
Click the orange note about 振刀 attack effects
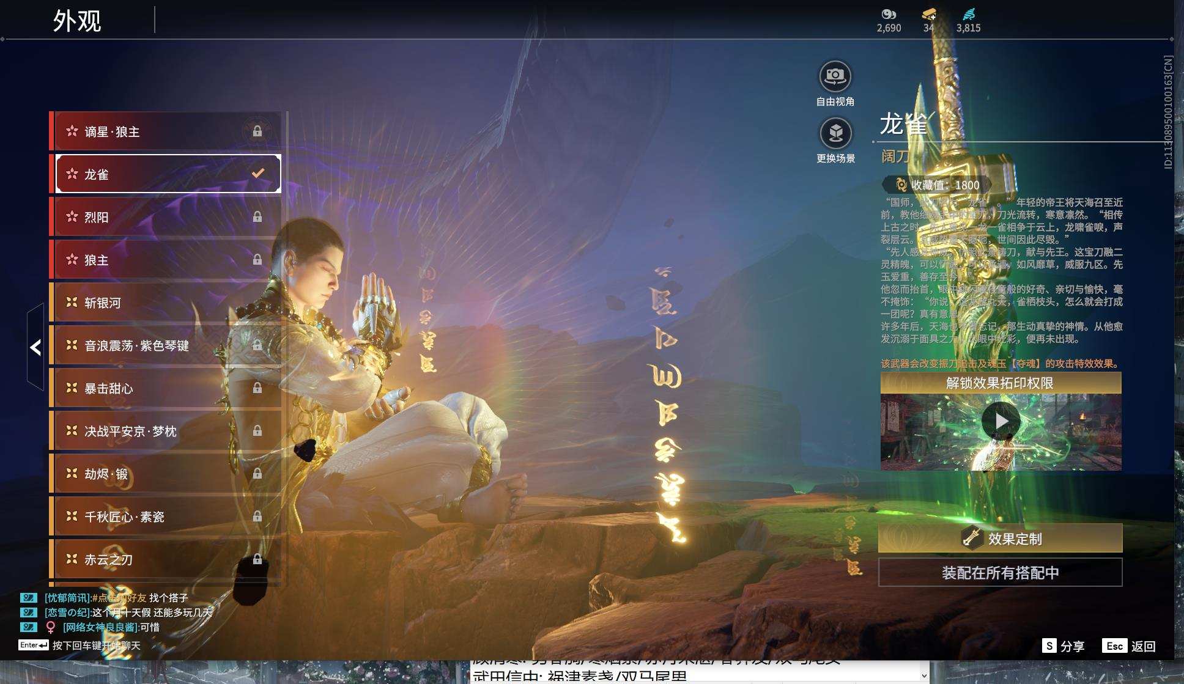pyautogui.click(x=1001, y=364)
